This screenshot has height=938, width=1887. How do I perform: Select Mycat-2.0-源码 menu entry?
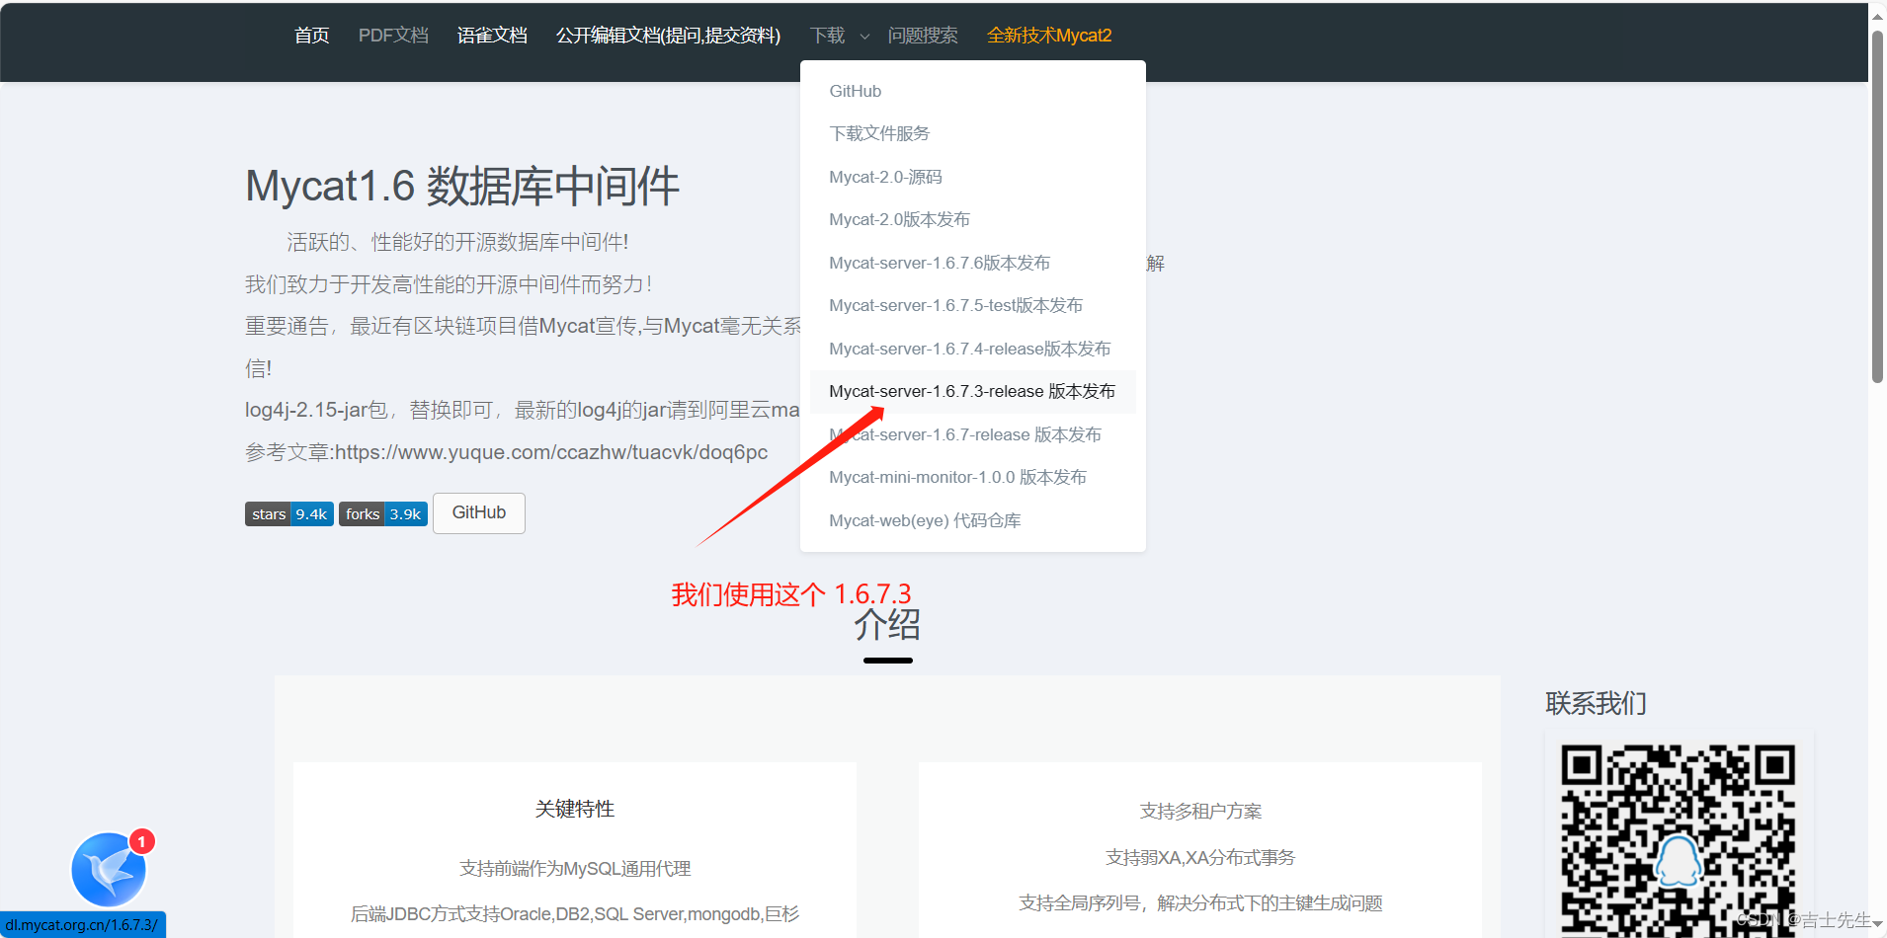pos(972,177)
